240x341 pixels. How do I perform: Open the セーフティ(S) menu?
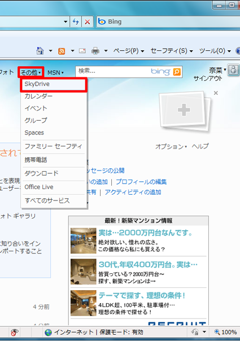172,51
